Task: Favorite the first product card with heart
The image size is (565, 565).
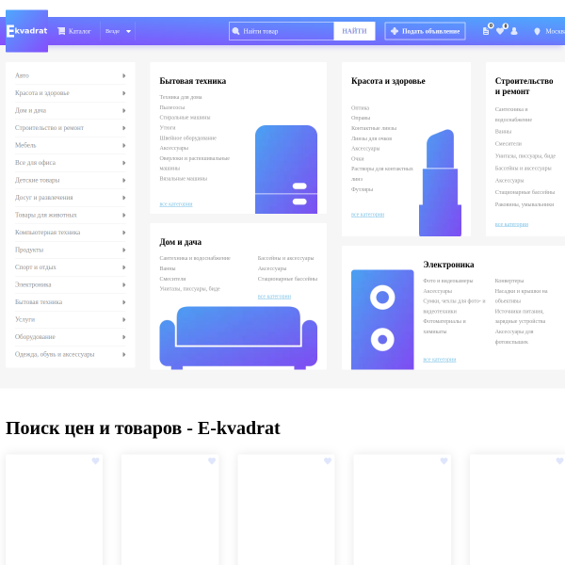Action: point(95,460)
